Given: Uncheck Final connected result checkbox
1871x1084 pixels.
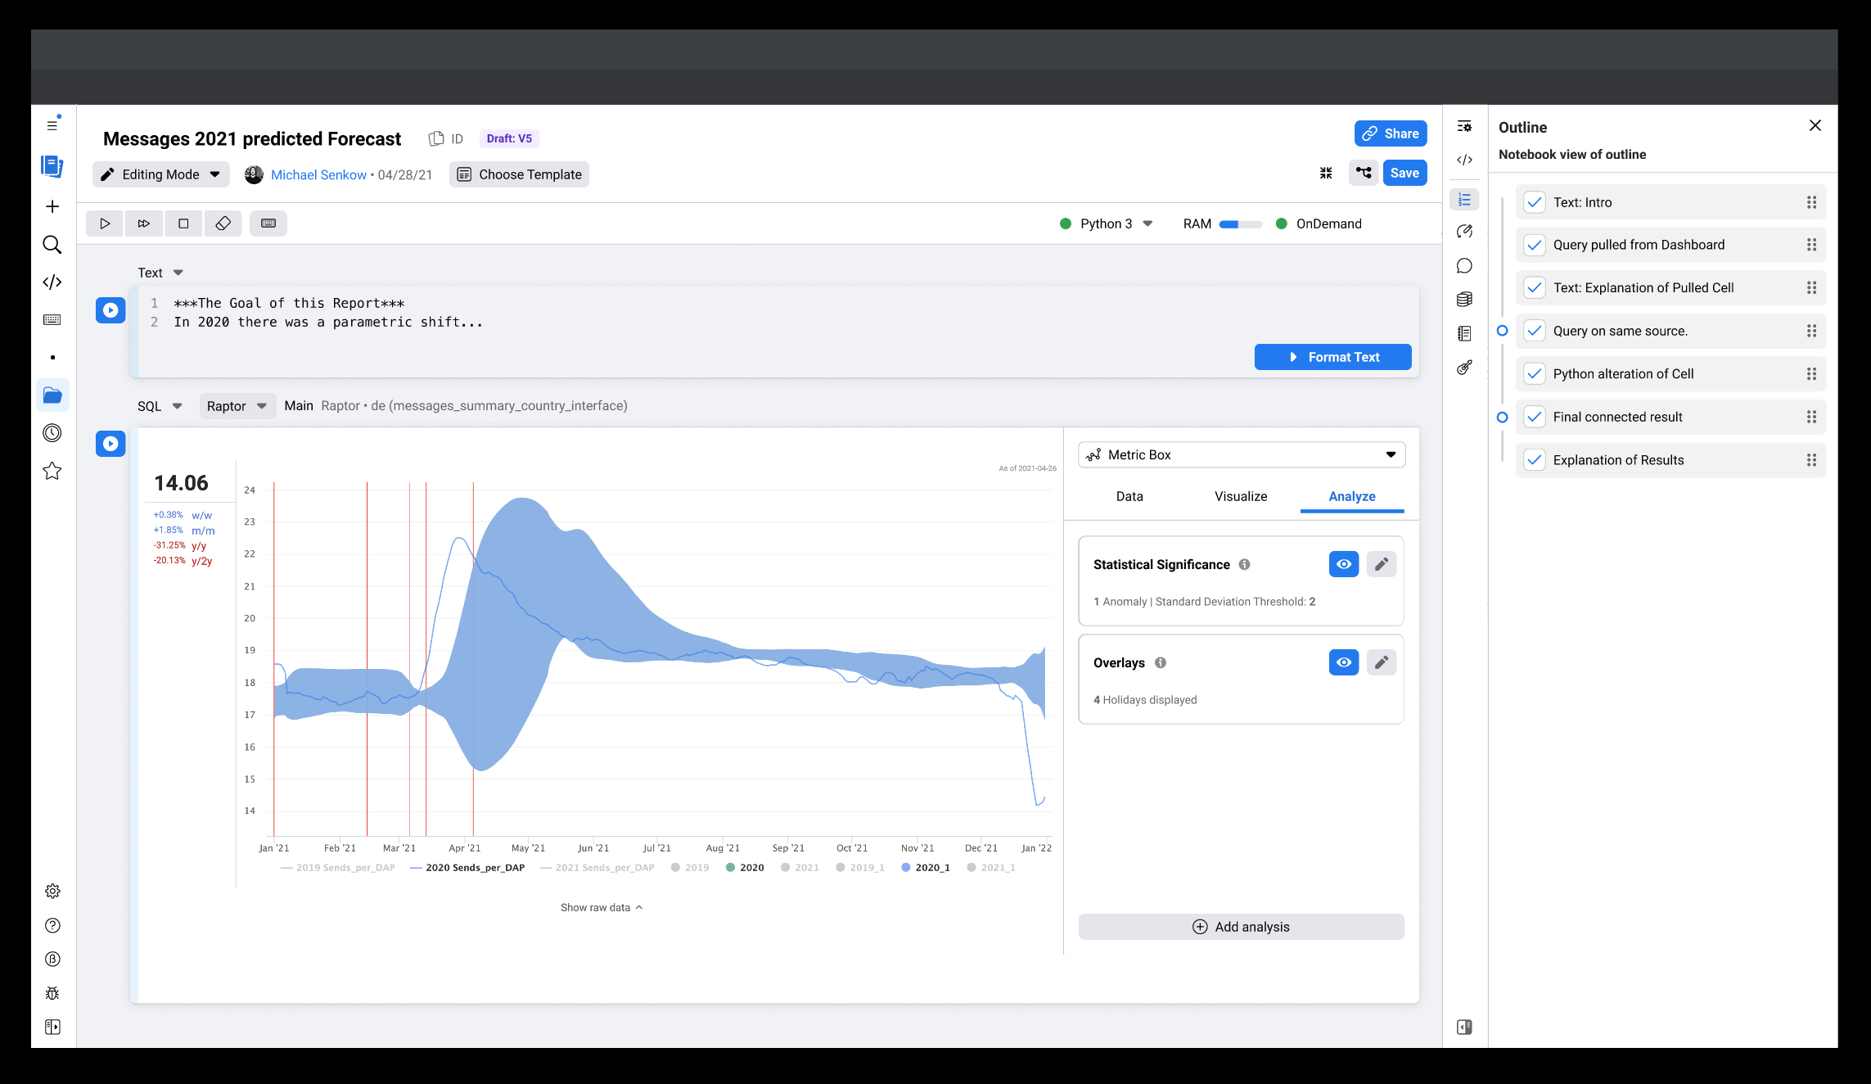Looking at the screenshot, I should (1535, 417).
